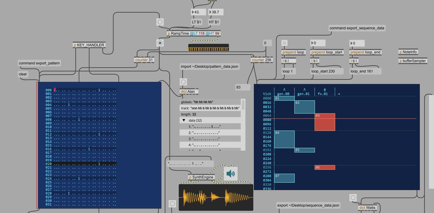This screenshot has width=434, height=213.
Task: Trigger the bang button above RampTime
Action: pyautogui.click(x=160, y=22)
